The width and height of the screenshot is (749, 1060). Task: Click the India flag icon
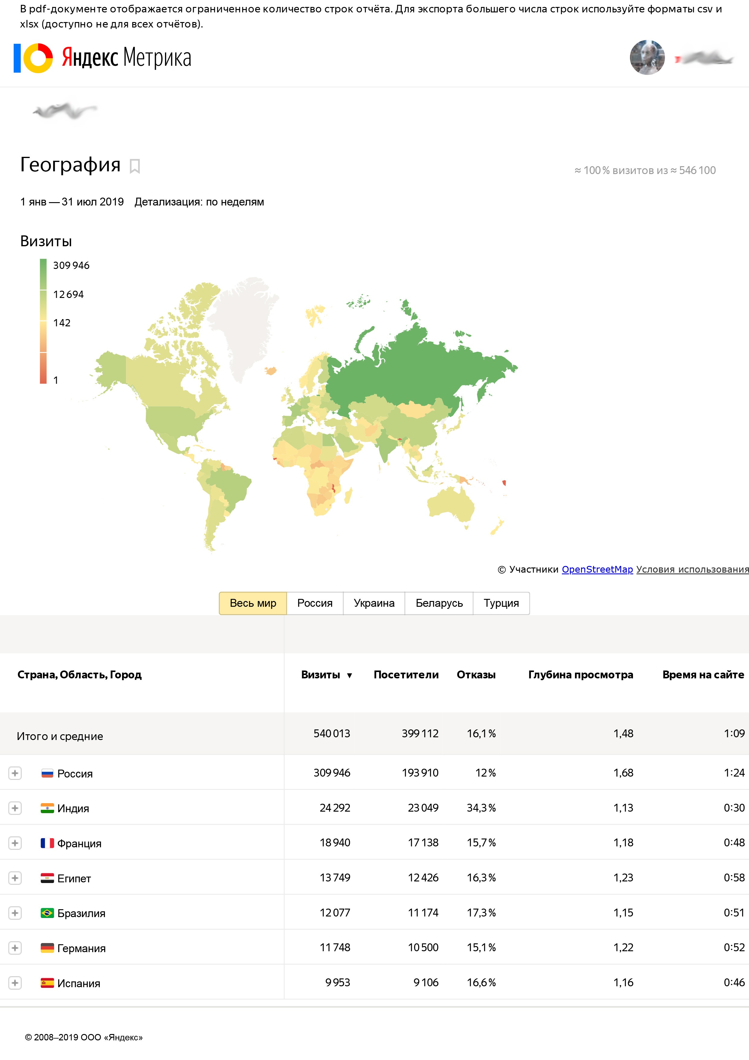pyautogui.click(x=47, y=808)
